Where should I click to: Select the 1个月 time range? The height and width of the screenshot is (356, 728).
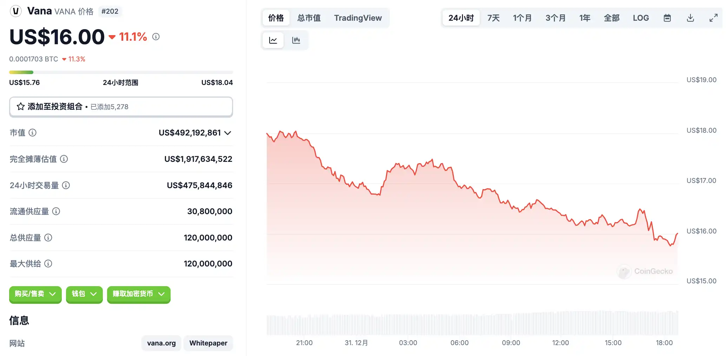[522, 18]
